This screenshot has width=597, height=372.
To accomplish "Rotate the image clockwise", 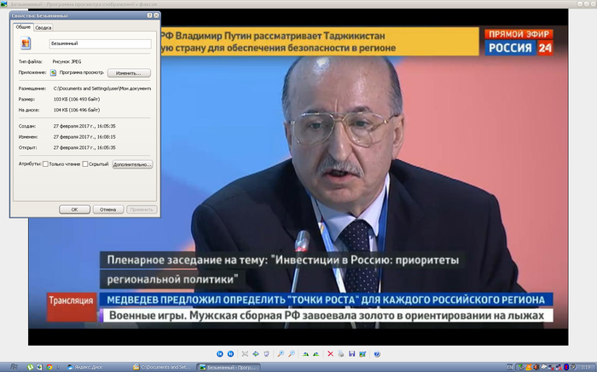I will (306, 353).
